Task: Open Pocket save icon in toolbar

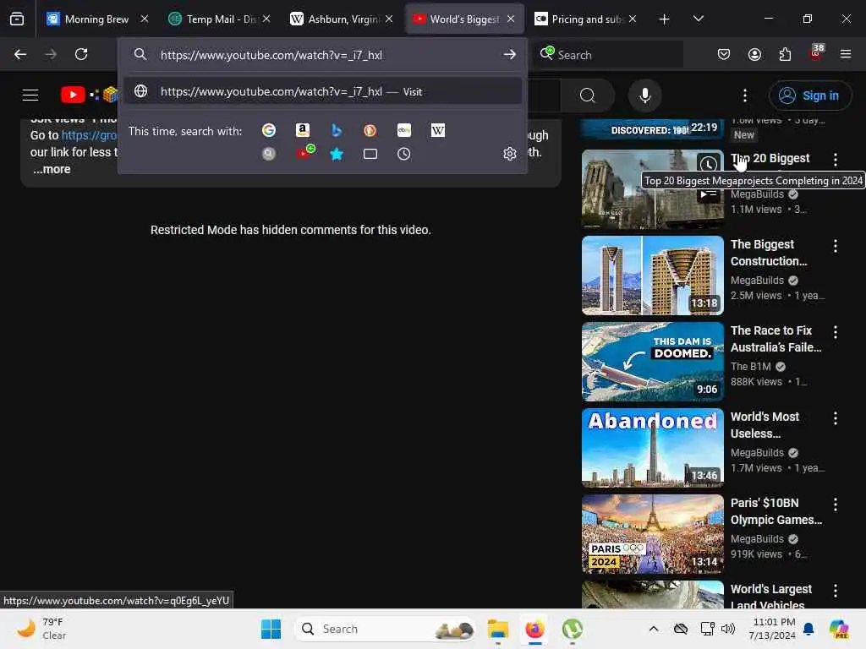Action: [724, 54]
